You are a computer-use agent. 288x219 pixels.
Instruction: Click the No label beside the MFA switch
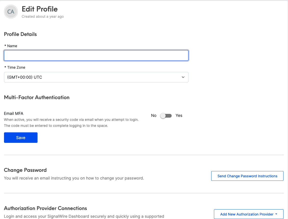tap(154, 115)
